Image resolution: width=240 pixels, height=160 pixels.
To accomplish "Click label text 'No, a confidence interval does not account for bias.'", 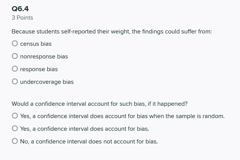I will point(89,142).
